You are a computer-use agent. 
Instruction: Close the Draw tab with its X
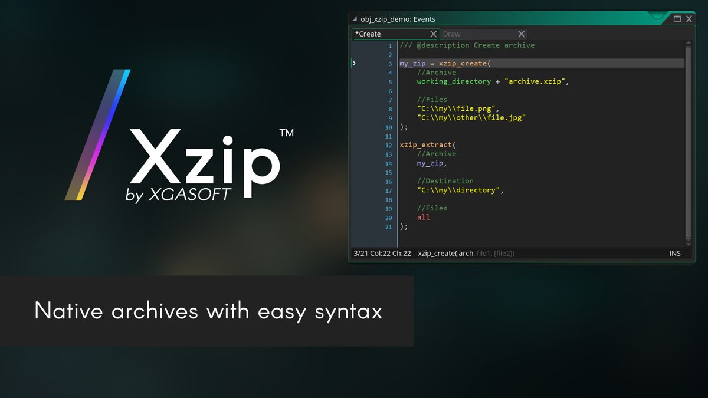pos(522,34)
